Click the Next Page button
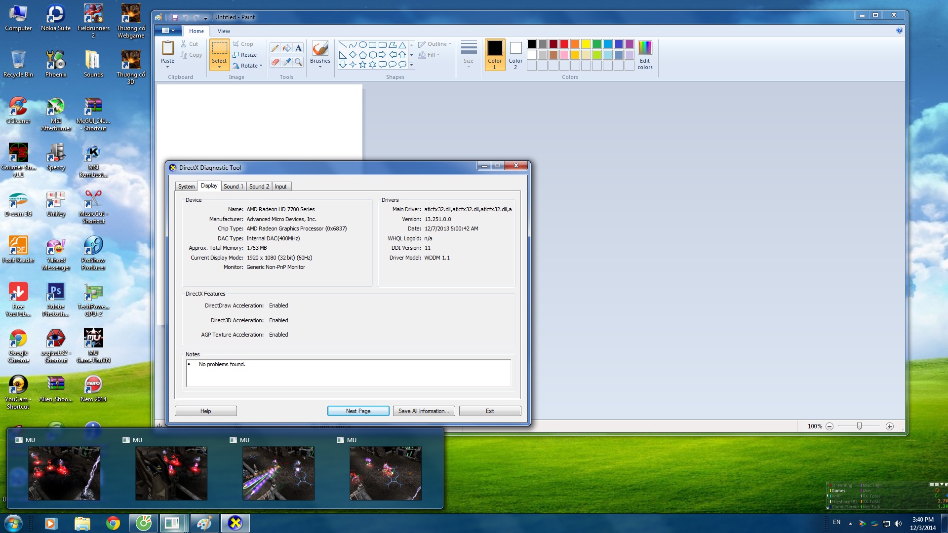Screen dimensions: 948x533 (x=358, y=411)
